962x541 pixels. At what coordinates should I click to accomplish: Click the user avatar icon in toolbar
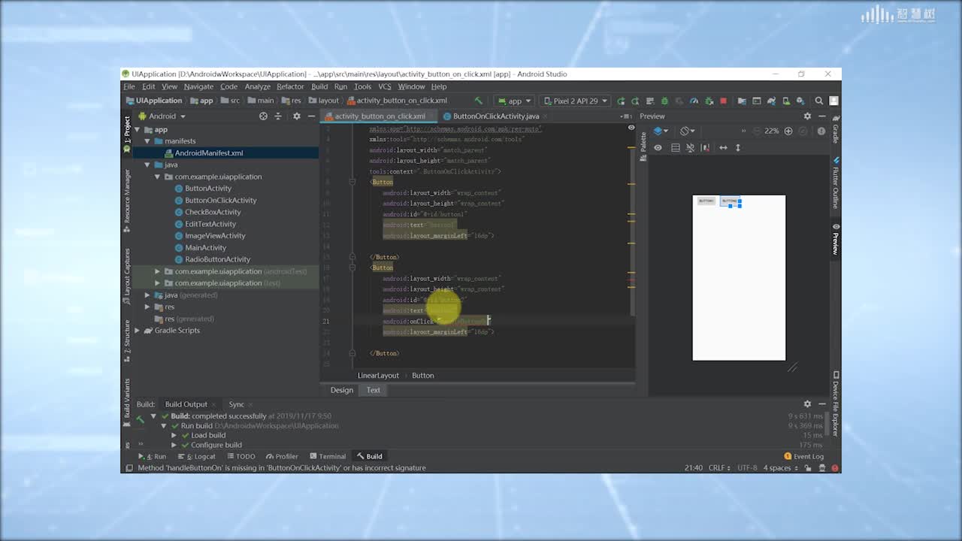pyautogui.click(x=833, y=101)
